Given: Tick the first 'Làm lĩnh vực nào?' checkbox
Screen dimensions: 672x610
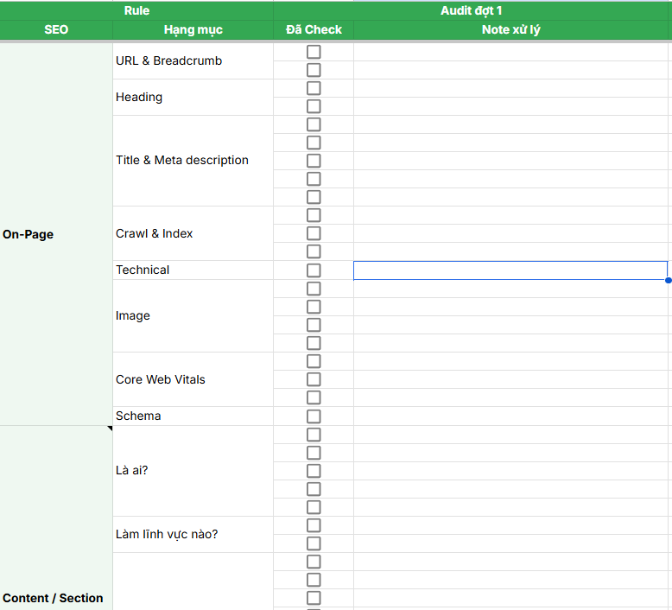Looking at the screenshot, I should coord(314,525).
